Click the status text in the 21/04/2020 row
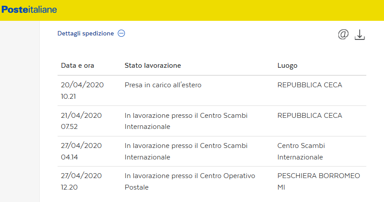384x202 pixels. coord(186,121)
